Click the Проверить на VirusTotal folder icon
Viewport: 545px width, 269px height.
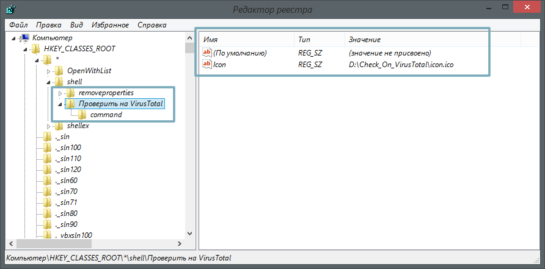pos(70,104)
